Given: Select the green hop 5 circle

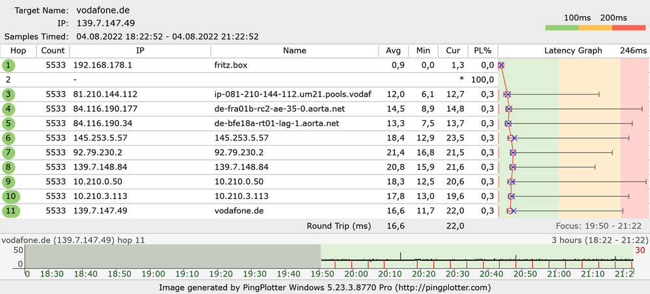Looking at the screenshot, I should (8, 124).
